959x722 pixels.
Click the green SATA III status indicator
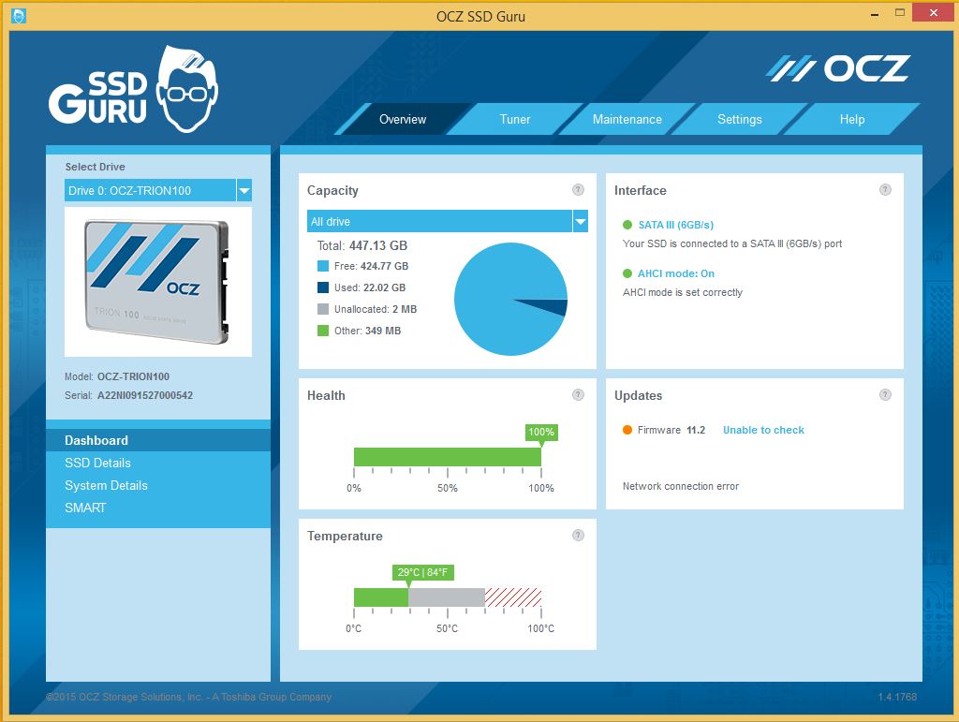[x=627, y=225]
